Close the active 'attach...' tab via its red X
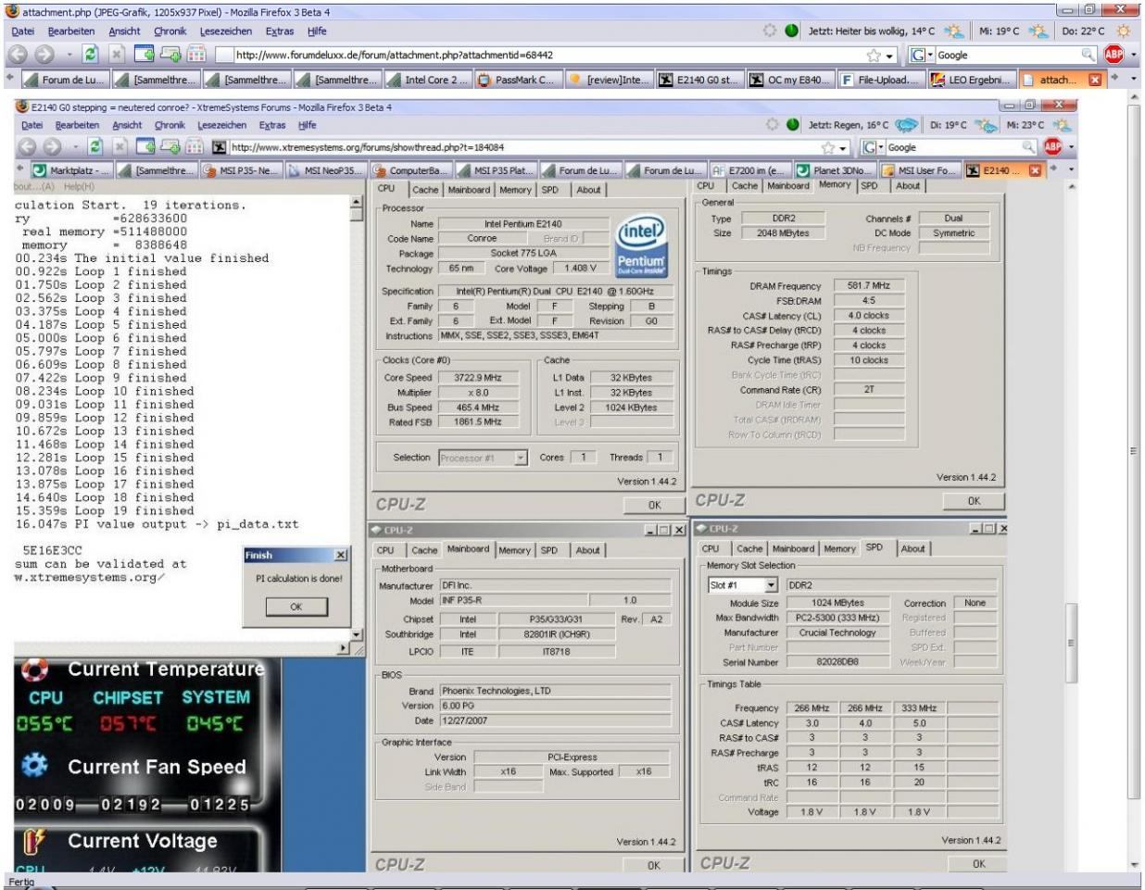1145x890 pixels. 1095,80
